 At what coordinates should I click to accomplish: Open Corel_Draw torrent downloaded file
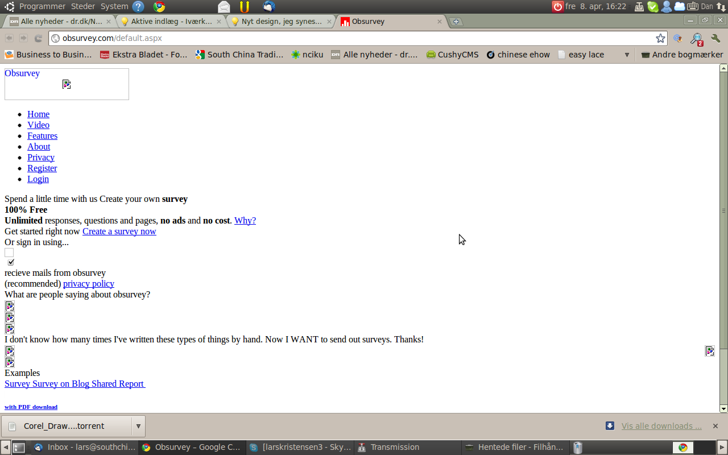point(67,426)
